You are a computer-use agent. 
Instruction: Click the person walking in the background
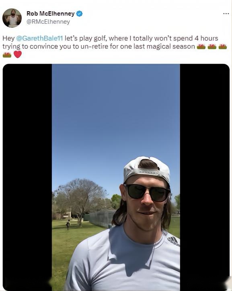pos(68,225)
